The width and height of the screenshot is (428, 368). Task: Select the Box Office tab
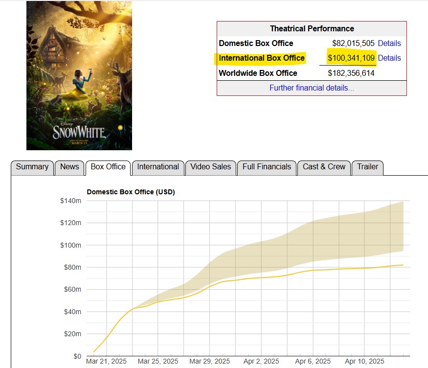click(x=108, y=168)
